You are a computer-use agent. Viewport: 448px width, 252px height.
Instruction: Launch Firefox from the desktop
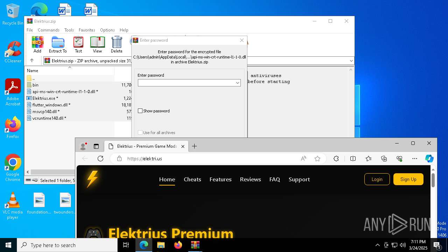pyautogui.click(x=13, y=128)
